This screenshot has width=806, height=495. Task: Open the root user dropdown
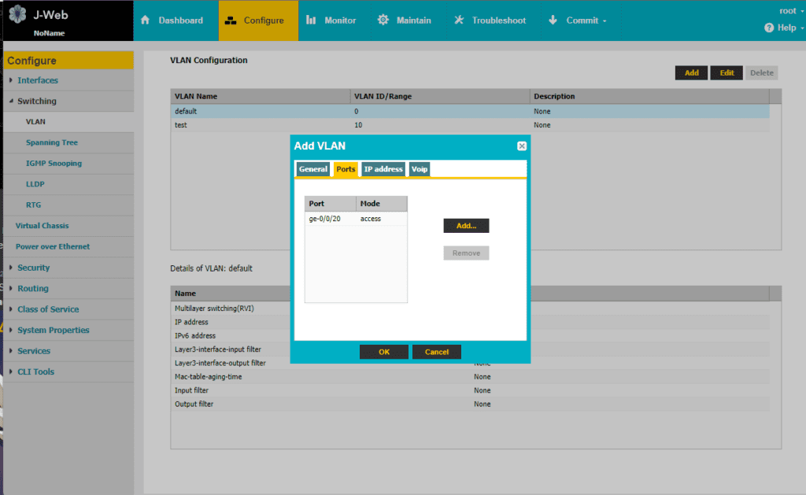tap(792, 11)
